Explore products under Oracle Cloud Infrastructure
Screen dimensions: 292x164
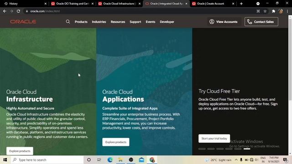20,151
